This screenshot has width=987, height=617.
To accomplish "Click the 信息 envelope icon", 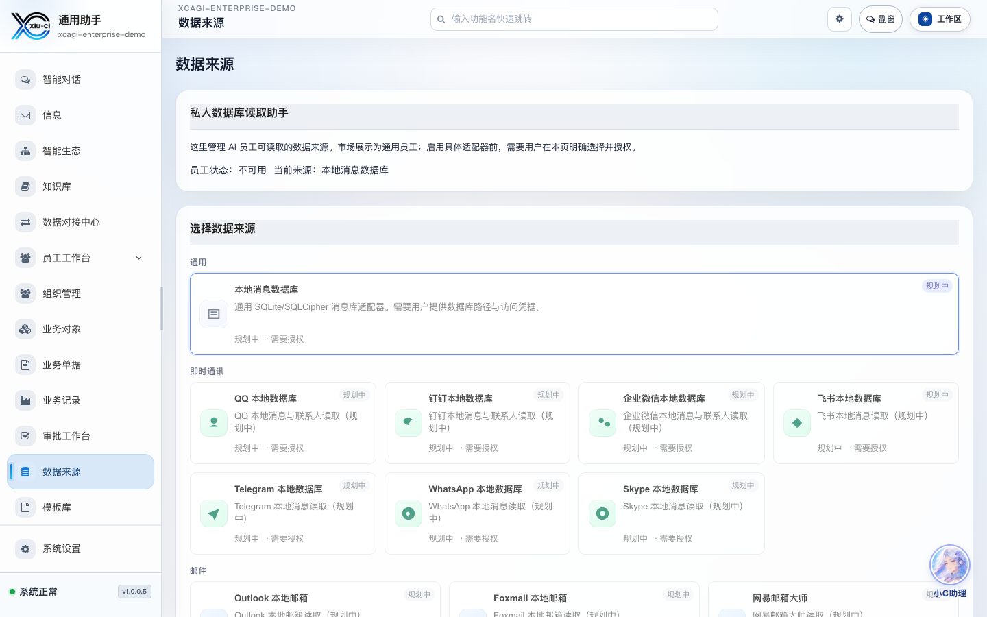I will (x=25, y=115).
